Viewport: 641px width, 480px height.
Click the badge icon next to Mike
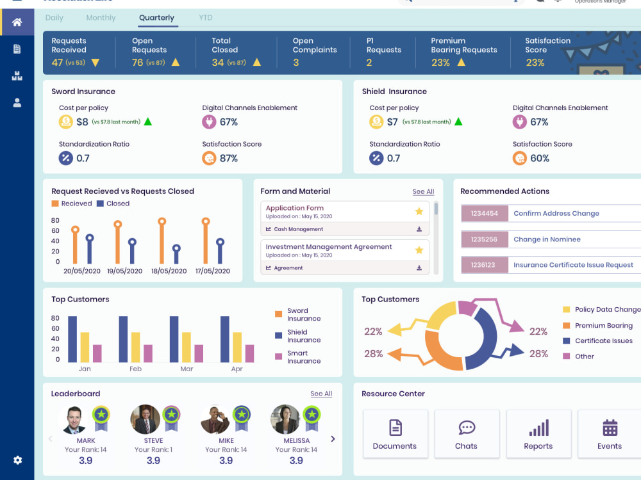(242, 419)
